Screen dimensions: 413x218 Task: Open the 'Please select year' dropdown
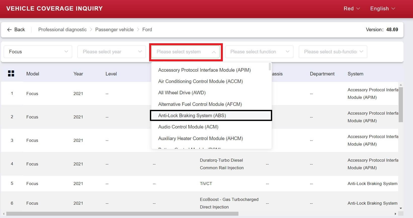112,52
